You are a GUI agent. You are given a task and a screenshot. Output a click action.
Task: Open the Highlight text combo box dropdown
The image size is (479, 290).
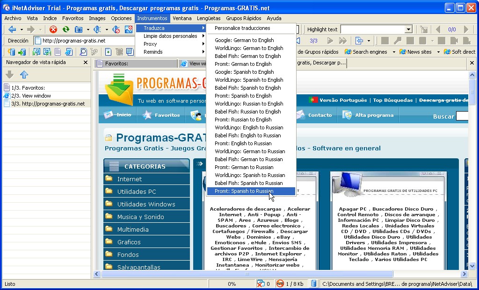pyautogui.click(x=408, y=29)
